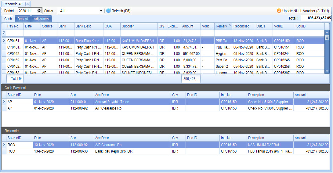Select the Cash tab
Screen dimensions: 333x173
tap(8, 19)
